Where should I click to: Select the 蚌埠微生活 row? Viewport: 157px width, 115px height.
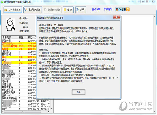pos(19,87)
